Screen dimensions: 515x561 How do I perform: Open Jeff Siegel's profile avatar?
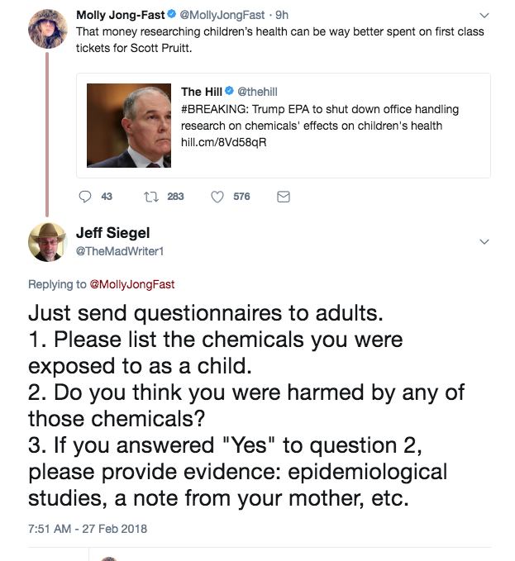coord(46,242)
